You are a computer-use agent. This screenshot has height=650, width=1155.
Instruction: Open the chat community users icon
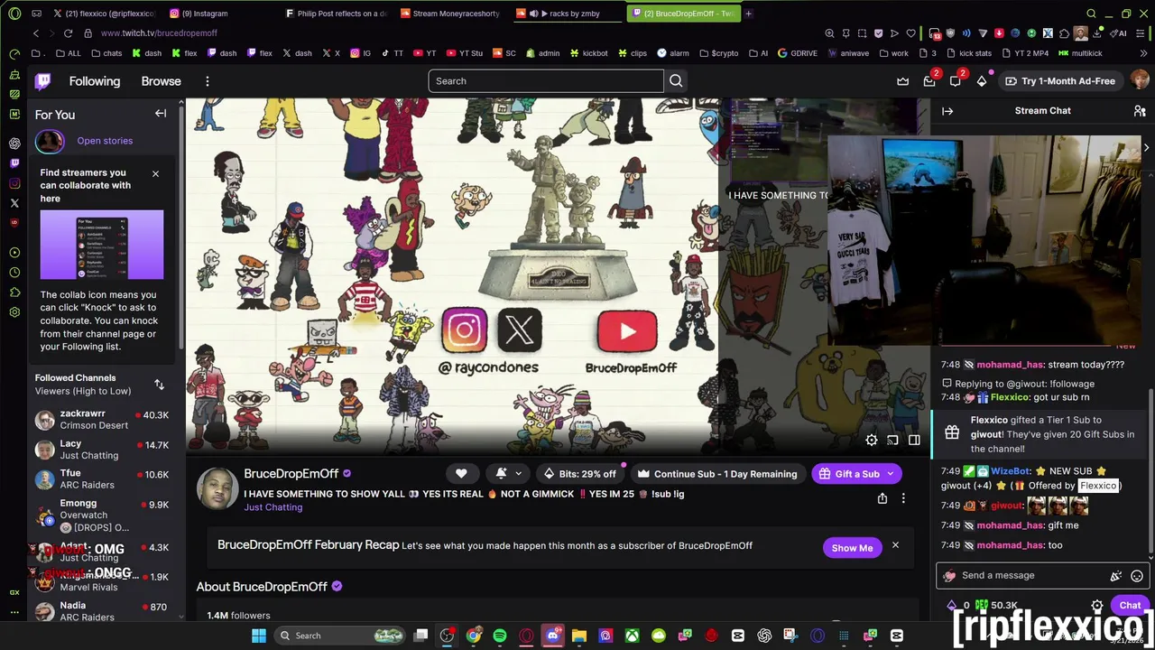point(1140,111)
